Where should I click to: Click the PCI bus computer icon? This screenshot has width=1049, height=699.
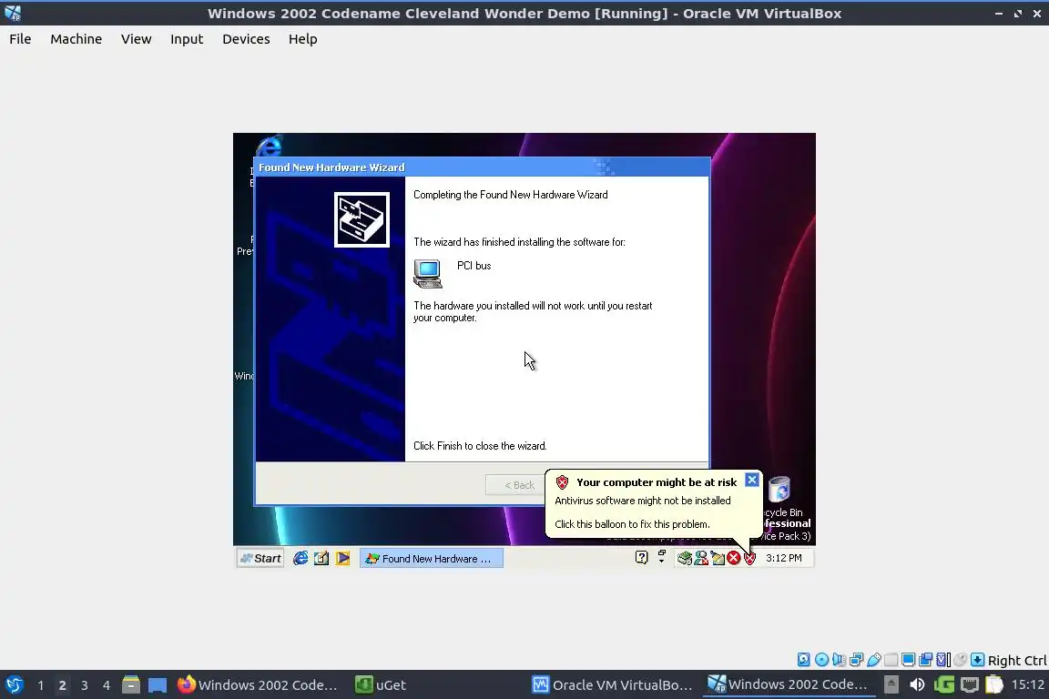coord(427,274)
